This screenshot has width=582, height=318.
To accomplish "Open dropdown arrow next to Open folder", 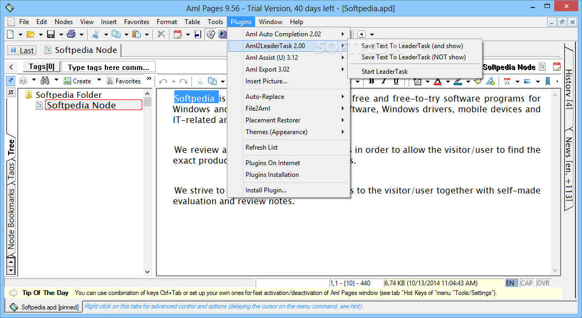I will [x=41, y=35].
